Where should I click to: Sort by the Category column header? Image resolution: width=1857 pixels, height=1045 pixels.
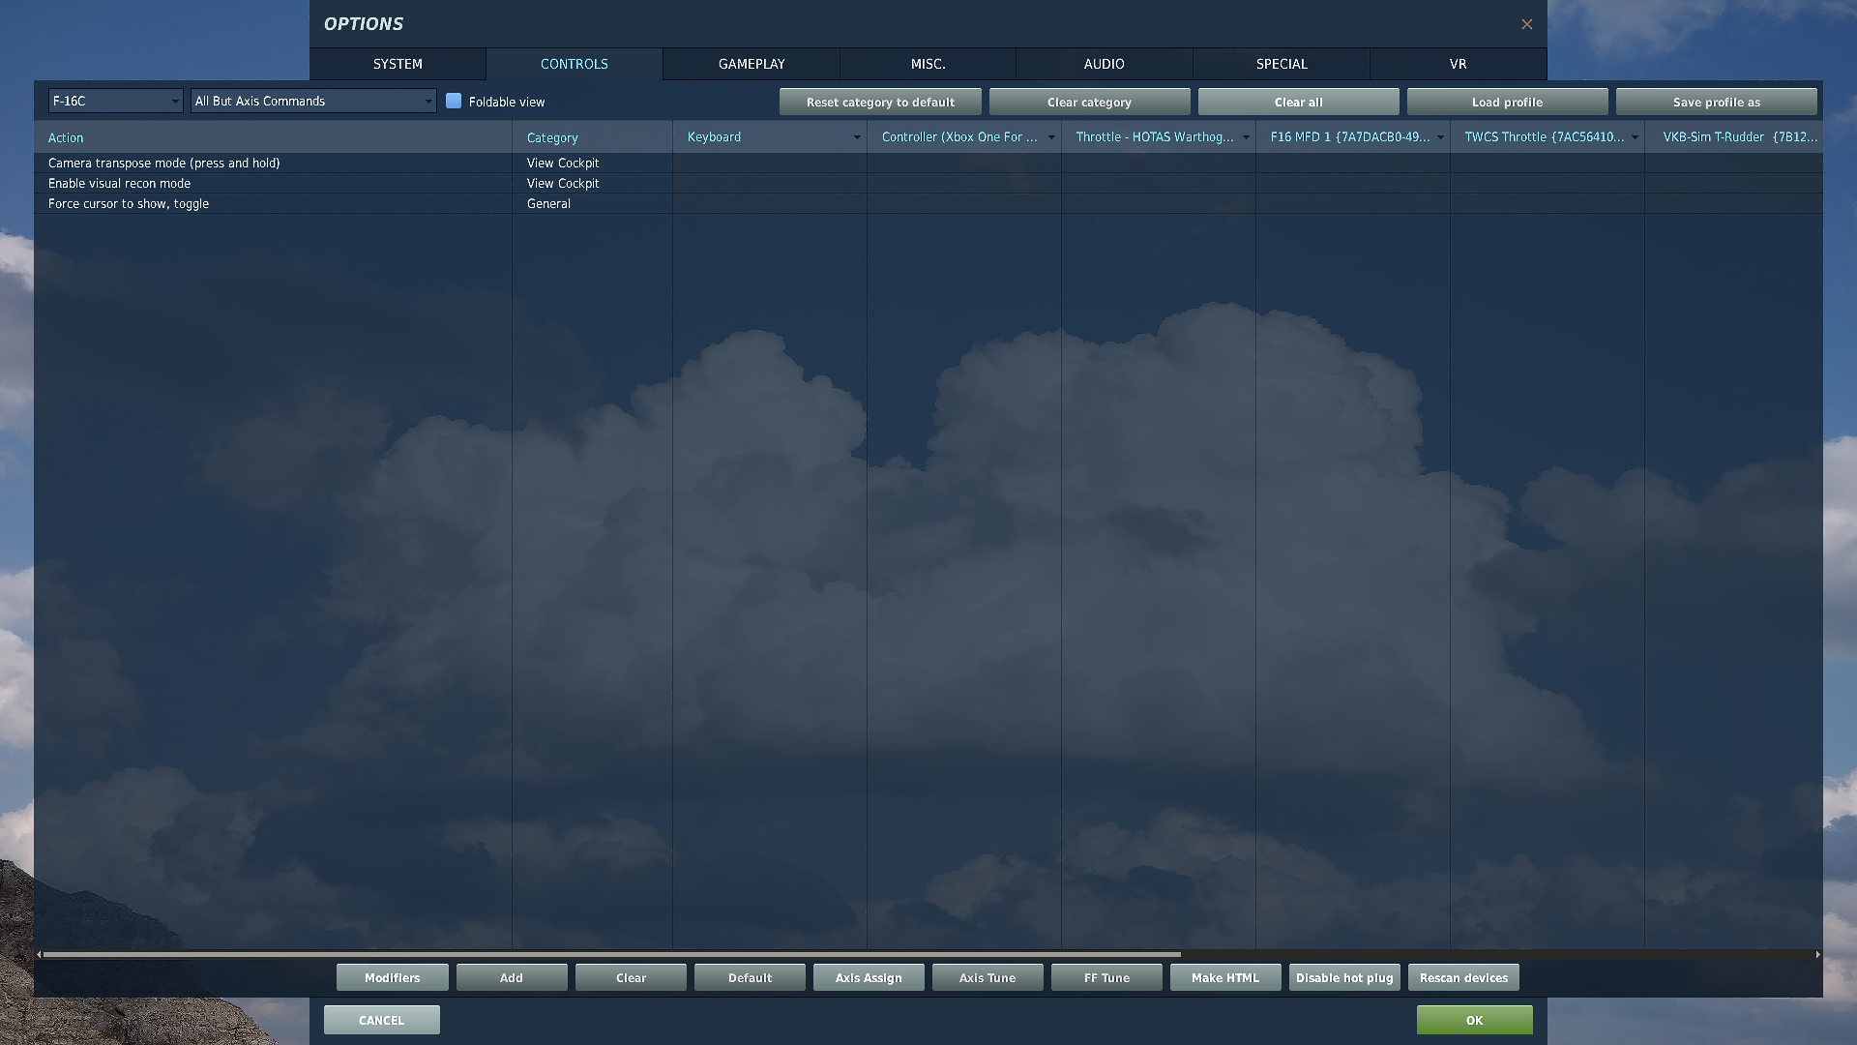pyautogui.click(x=592, y=137)
